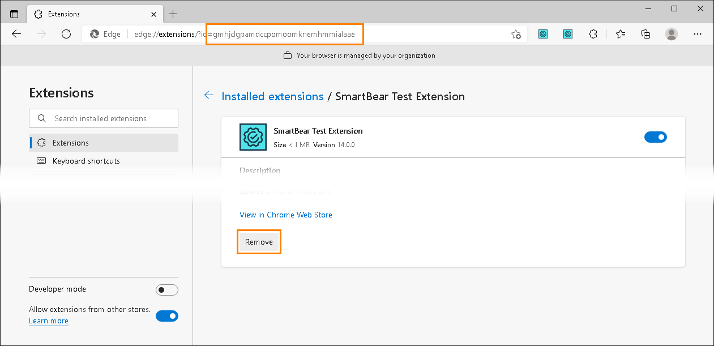Turn off Allow extensions from other stores
The width and height of the screenshot is (714, 346).
click(x=167, y=316)
